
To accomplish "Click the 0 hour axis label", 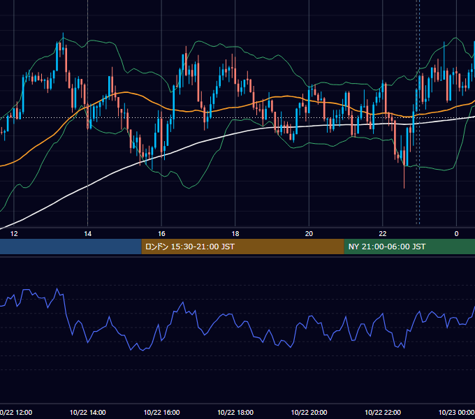I will tap(456, 234).
